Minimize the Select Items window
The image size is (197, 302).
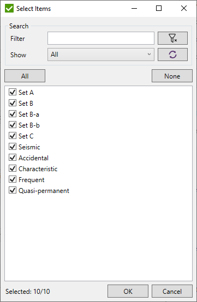[x=134, y=8]
